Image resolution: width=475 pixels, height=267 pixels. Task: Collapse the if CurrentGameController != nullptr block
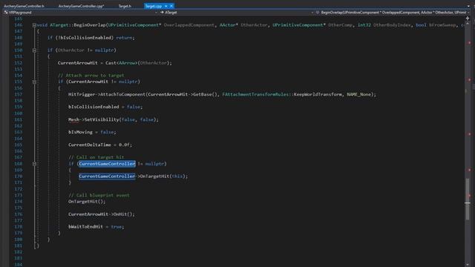[34, 164]
